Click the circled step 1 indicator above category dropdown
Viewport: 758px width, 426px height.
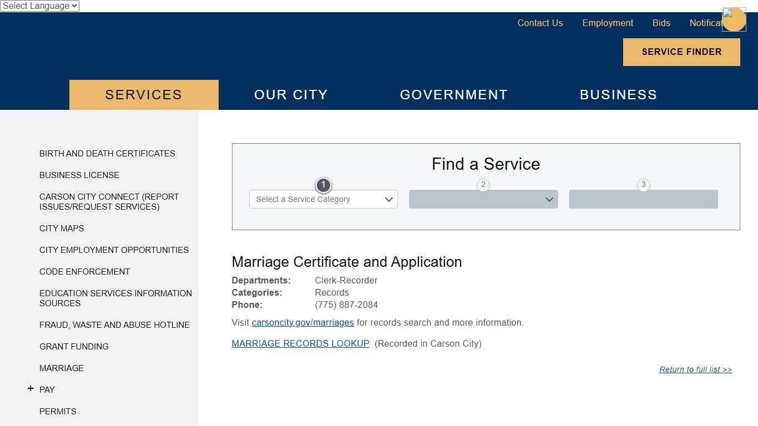coord(324,185)
